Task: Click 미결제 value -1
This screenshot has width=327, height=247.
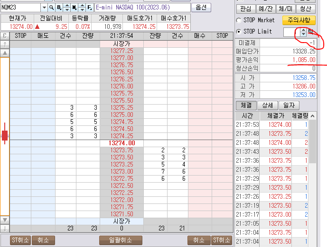Action: coord(288,43)
